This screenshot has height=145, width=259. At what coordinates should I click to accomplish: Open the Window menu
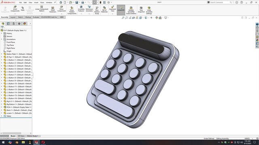coord(49,2)
